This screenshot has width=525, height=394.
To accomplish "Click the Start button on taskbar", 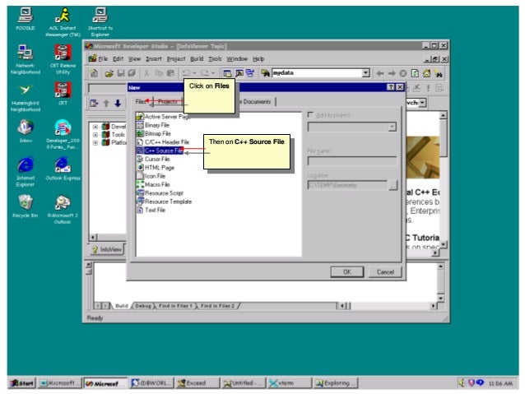I will point(22,383).
